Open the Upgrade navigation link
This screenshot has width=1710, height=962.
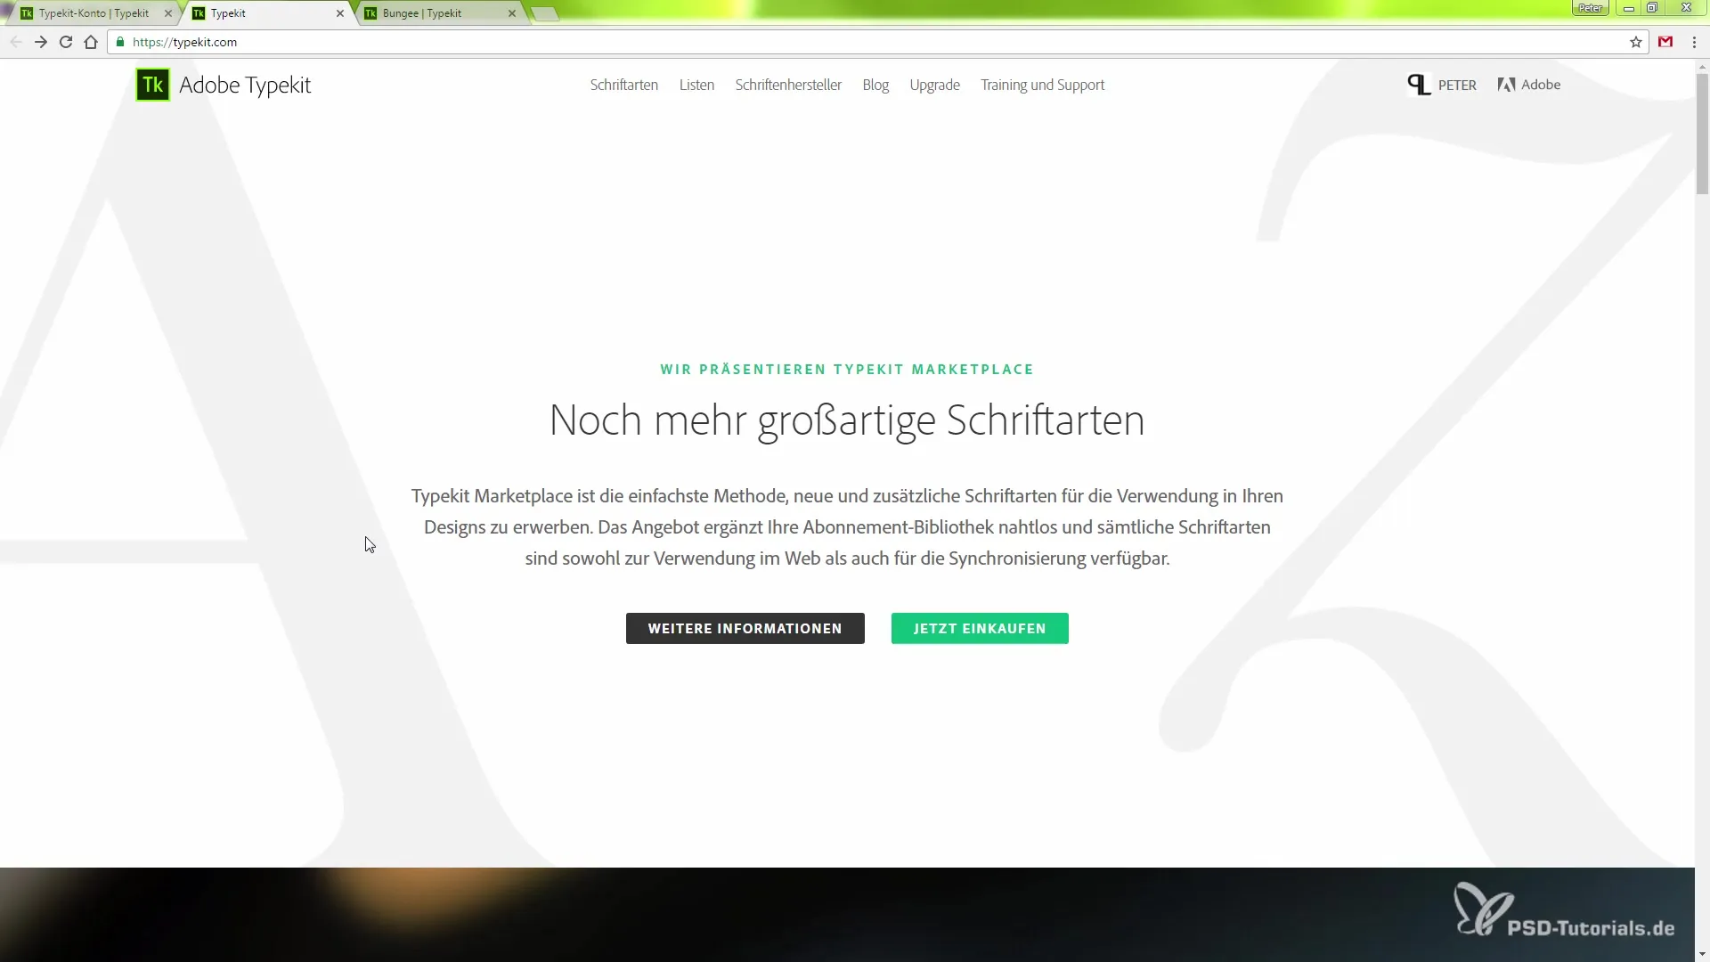click(x=934, y=85)
